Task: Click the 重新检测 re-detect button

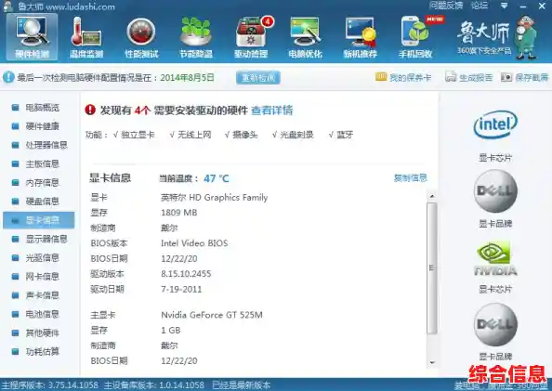Action: (258, 77)
